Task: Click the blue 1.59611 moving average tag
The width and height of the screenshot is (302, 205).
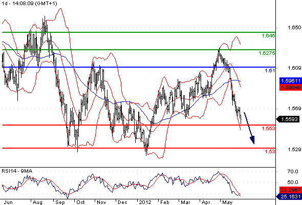Action: [290, 81]
